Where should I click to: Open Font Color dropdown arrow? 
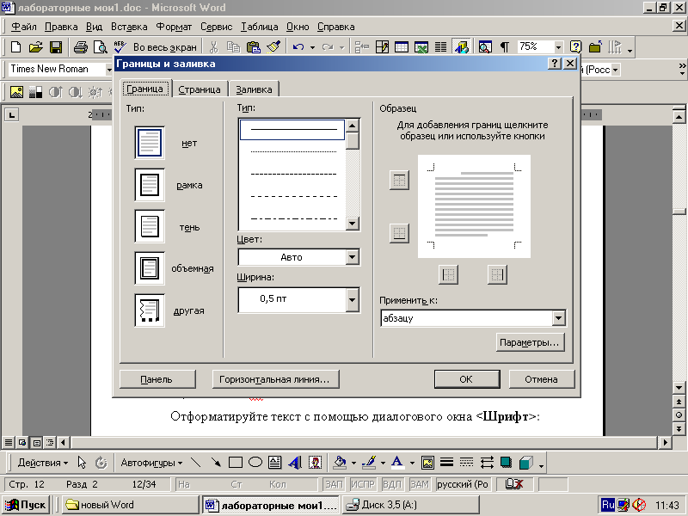pos(412,463)
